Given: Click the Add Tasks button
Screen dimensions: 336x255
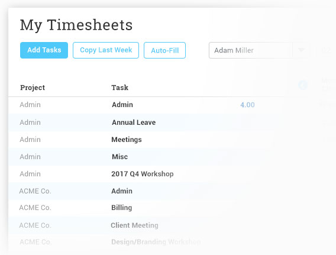Looking at the screenshot, I should point(44,50).
